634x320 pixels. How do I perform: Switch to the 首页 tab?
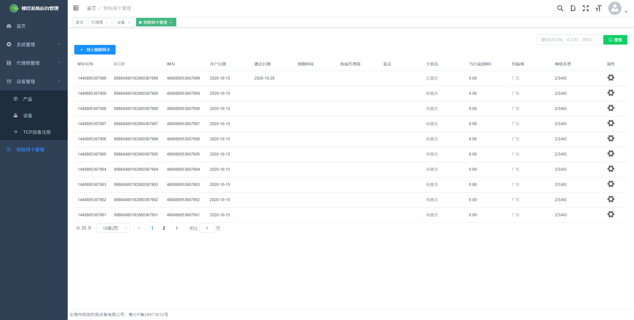[80, 22]
